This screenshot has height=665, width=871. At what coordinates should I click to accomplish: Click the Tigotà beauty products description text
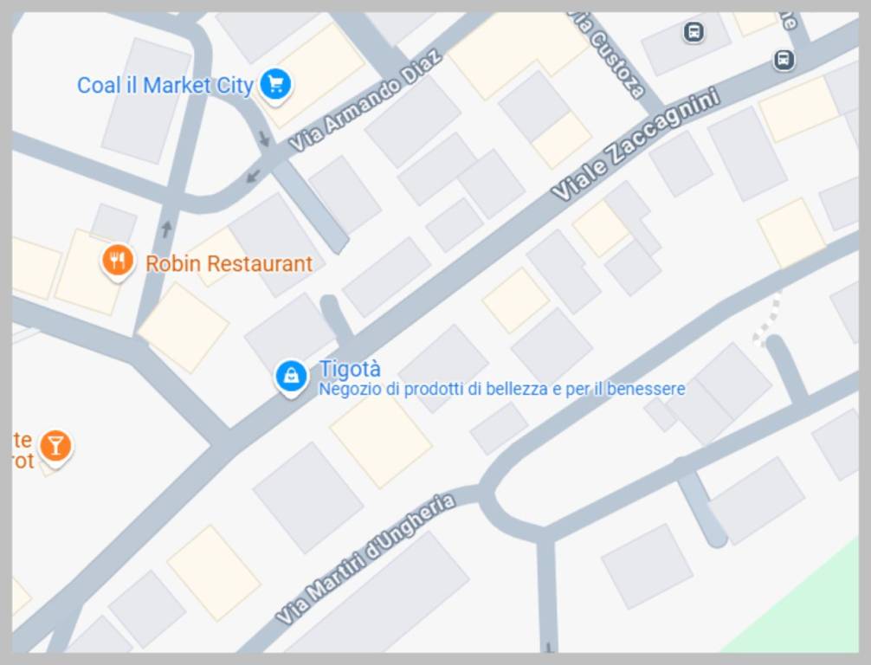[x=501, y=389]
